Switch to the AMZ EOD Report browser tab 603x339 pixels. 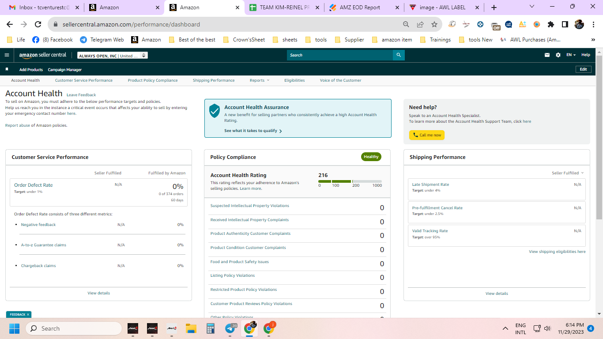364,8
